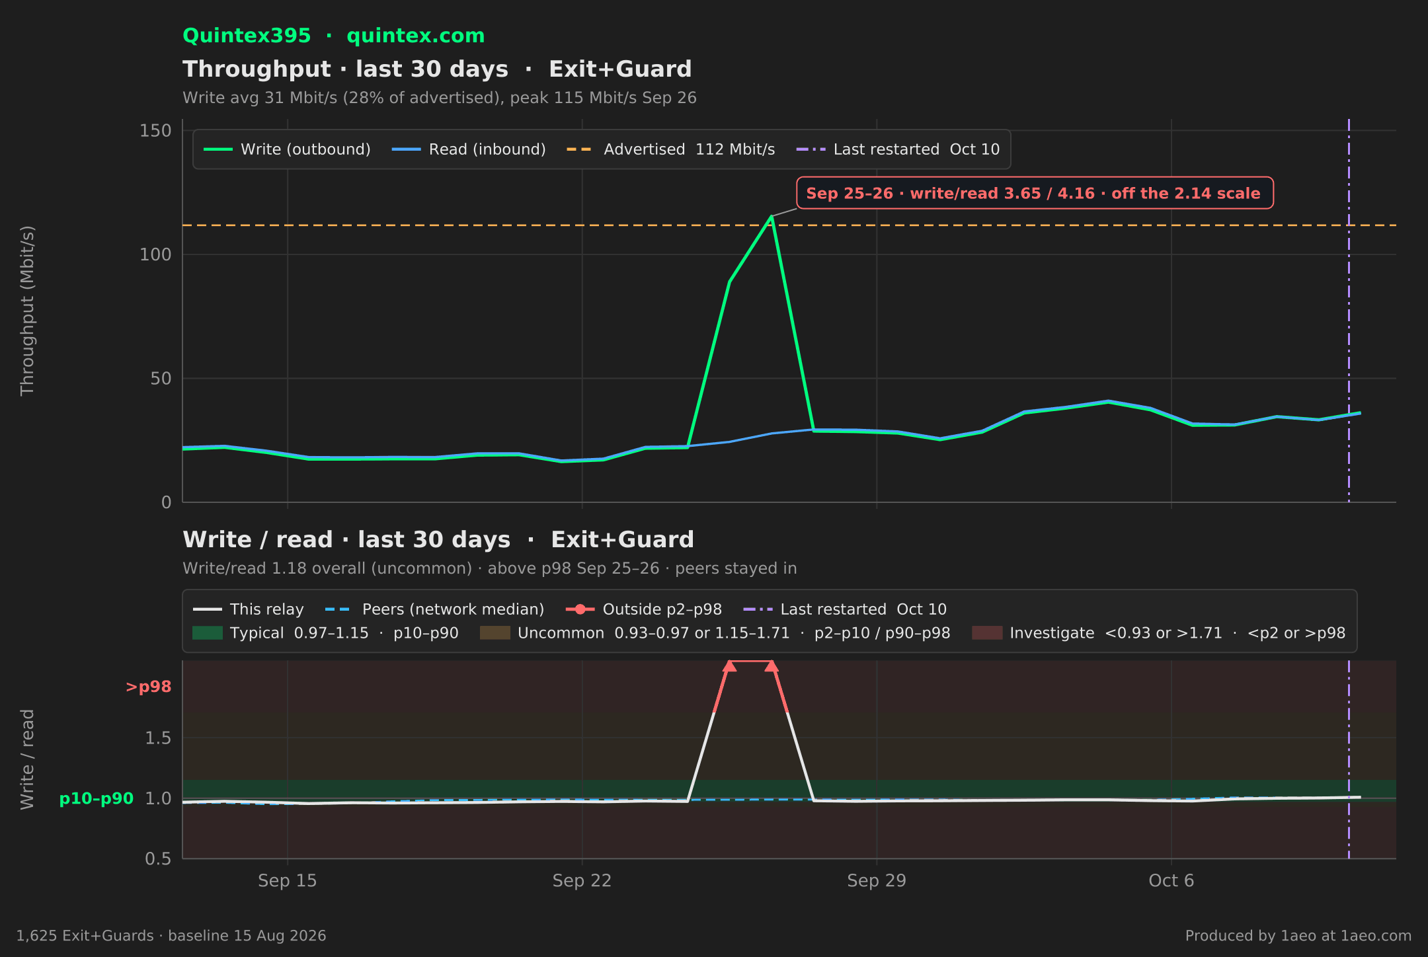Select the Write (outbound) legend entry
Viewport: 1428px width, 957px height.
click(287, 149)
